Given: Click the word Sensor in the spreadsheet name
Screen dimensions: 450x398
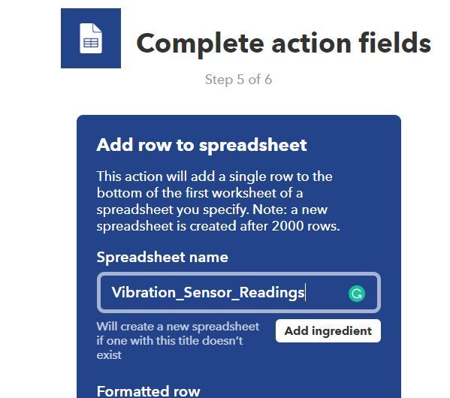Looking at the screenshot, I should [x=207, y=292].
